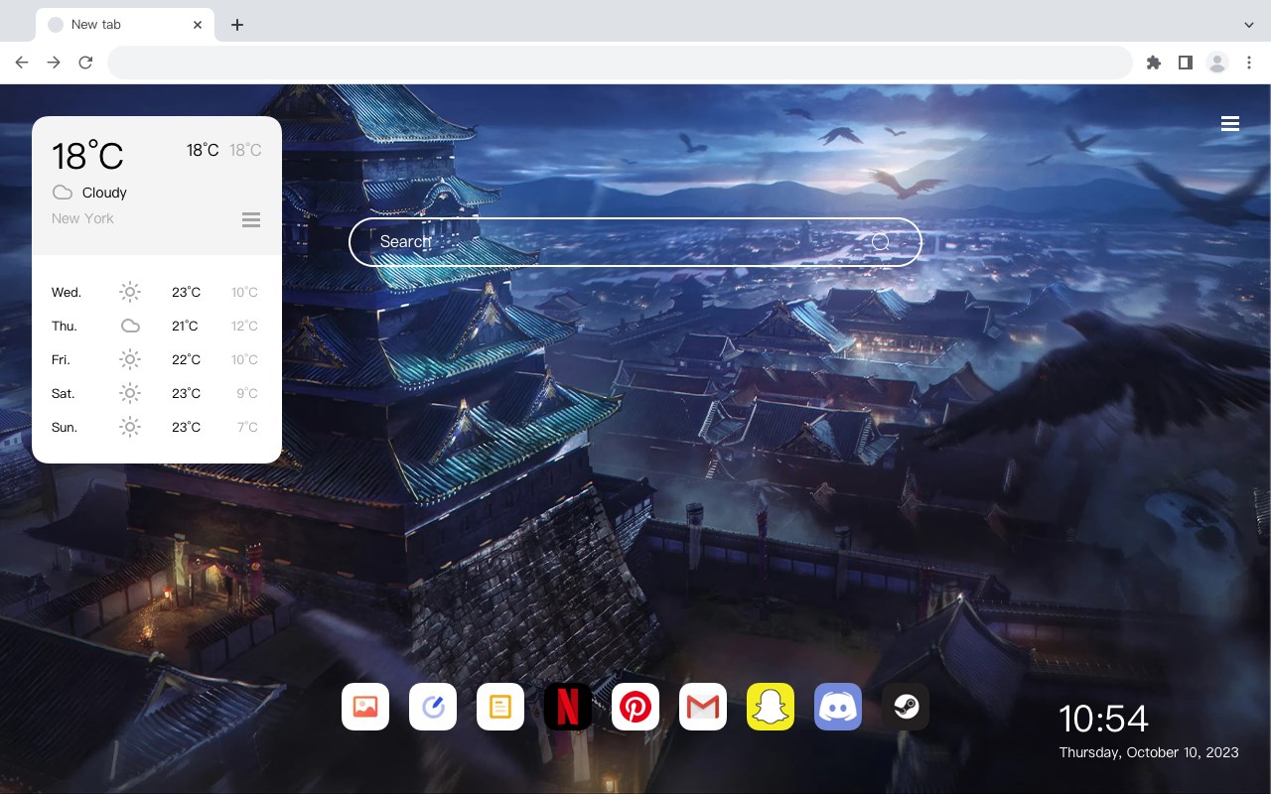The width and height of the screenshot is (1271, 794).
Task: Expand the tab search dropdown
Action: [x=1249, y=25]
